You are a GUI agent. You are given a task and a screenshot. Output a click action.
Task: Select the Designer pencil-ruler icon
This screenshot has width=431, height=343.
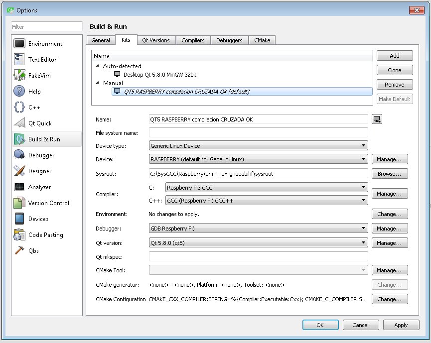[x=19, y=171]
